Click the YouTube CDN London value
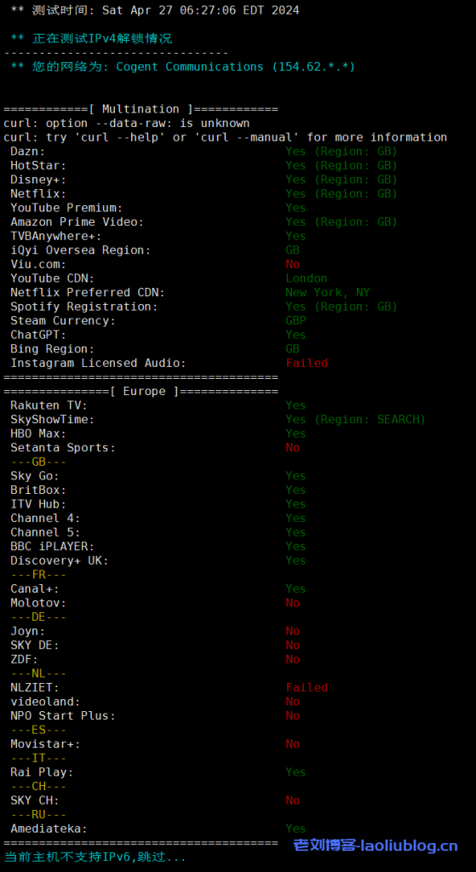Viewport: 476px width, 872px height. click(x=307, y=278)
